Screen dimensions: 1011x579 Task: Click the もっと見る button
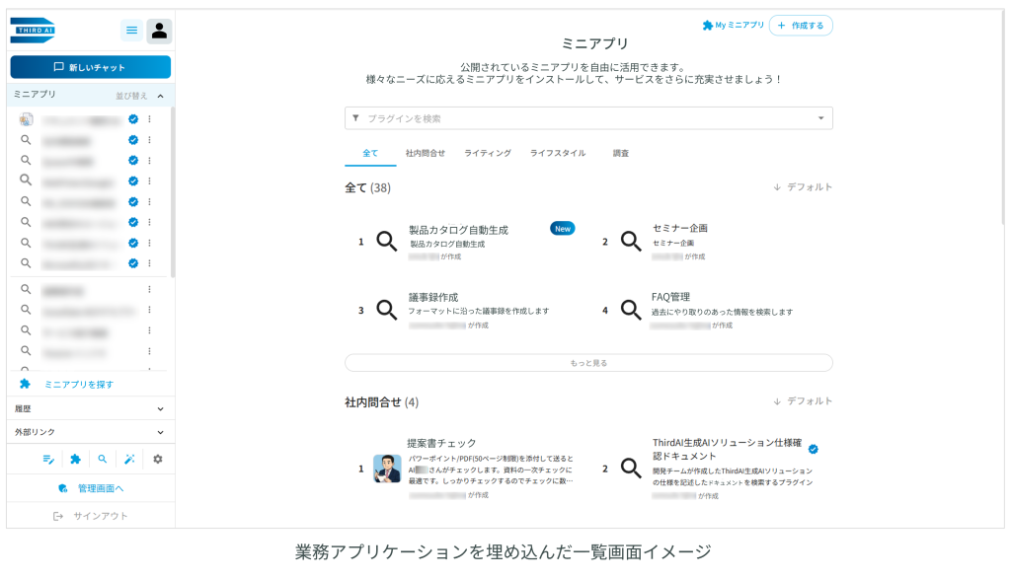[x=588, y=363]
